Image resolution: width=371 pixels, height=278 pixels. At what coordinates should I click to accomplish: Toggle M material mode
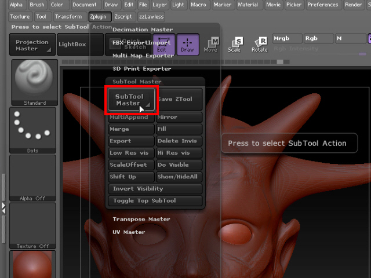[x=351, y=39]
